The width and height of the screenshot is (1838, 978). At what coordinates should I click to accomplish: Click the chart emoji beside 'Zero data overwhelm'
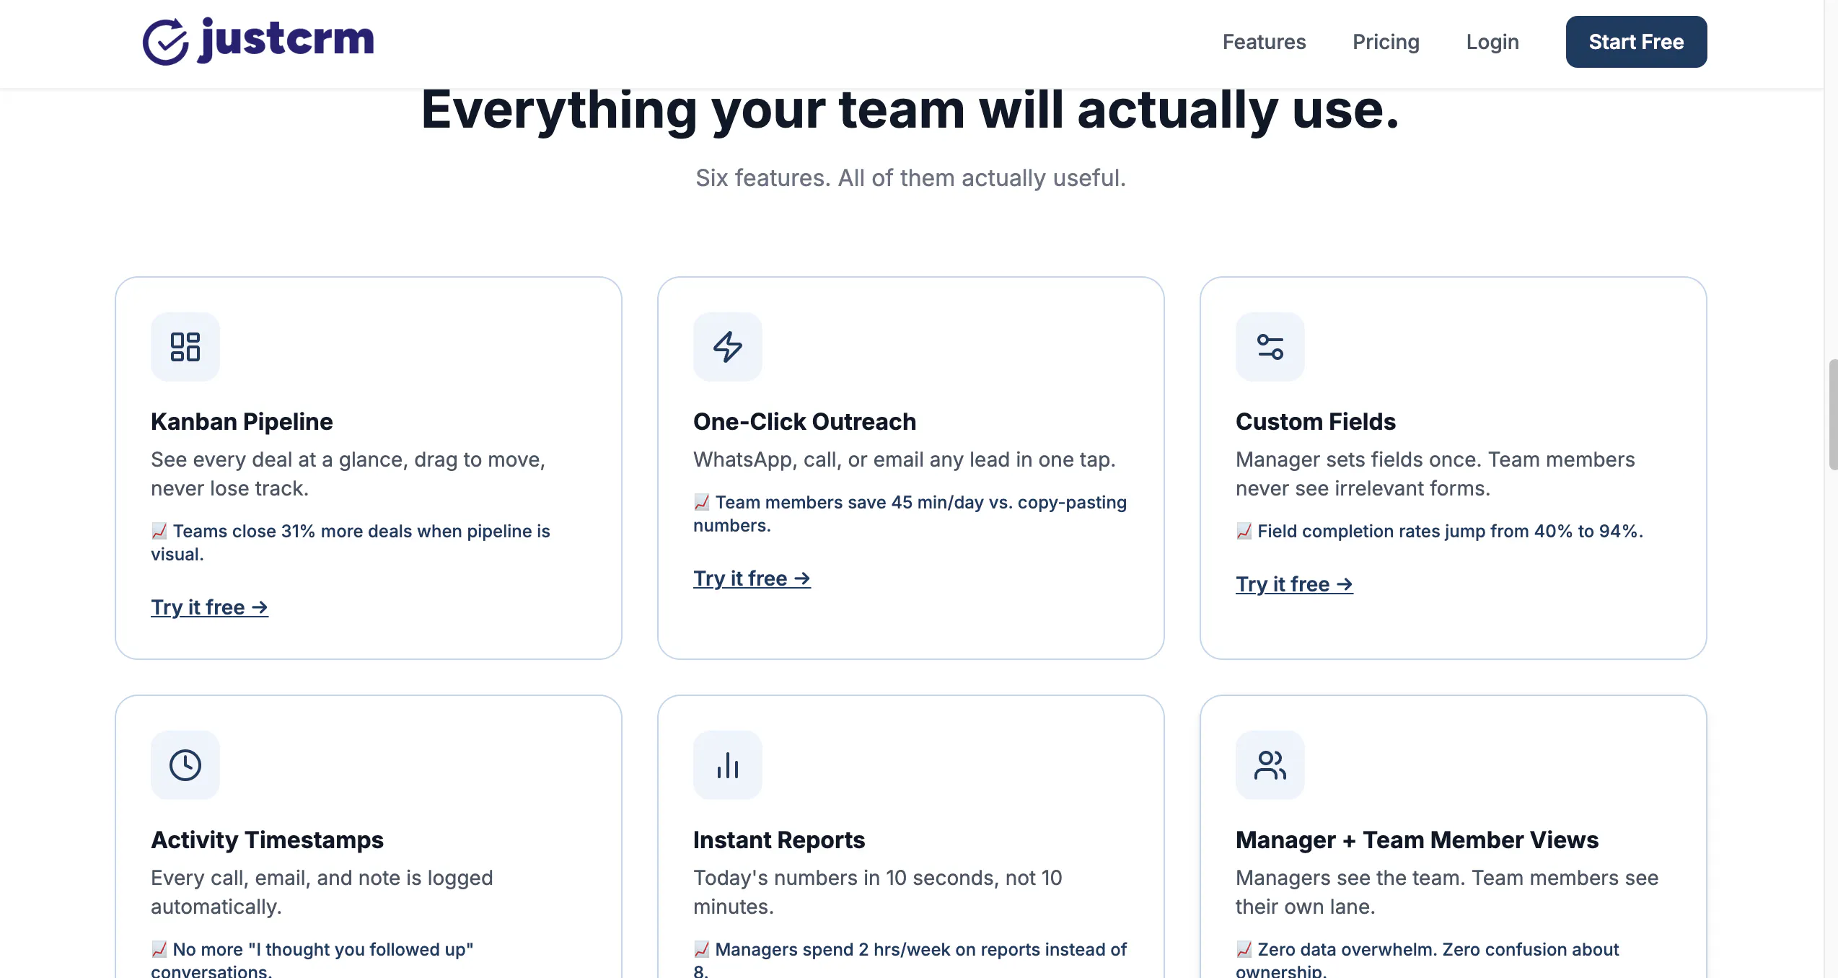tap(1244, 950)
